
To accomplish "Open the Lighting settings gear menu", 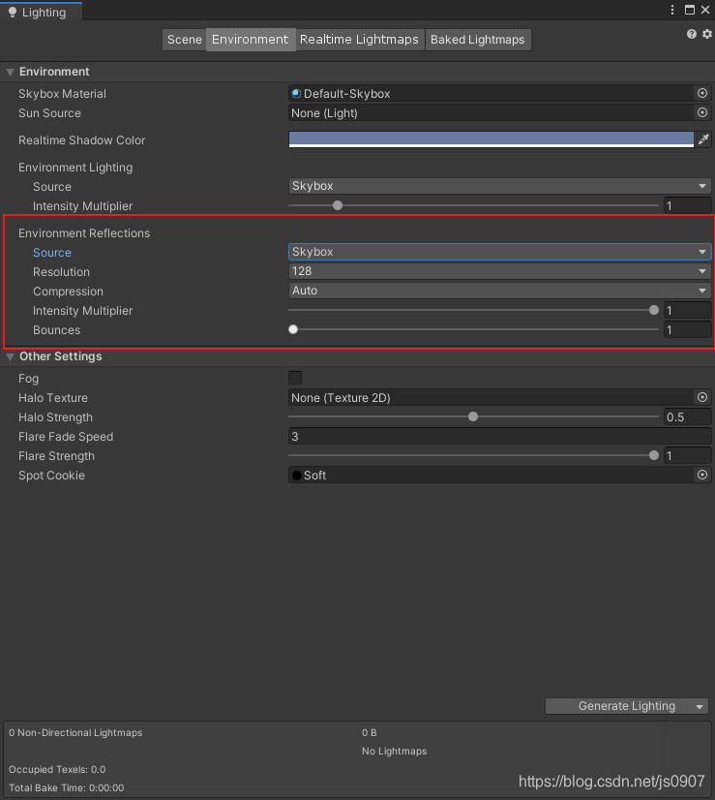I will click(707, 34).
